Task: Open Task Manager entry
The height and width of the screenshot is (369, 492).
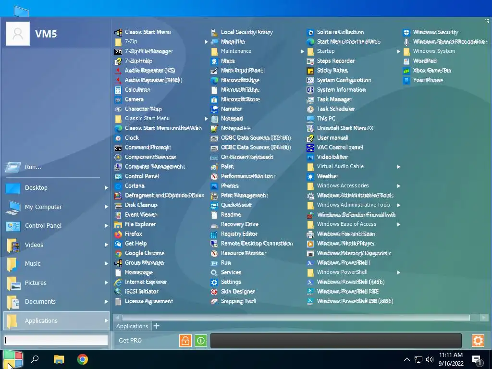Action: [330, 99]
